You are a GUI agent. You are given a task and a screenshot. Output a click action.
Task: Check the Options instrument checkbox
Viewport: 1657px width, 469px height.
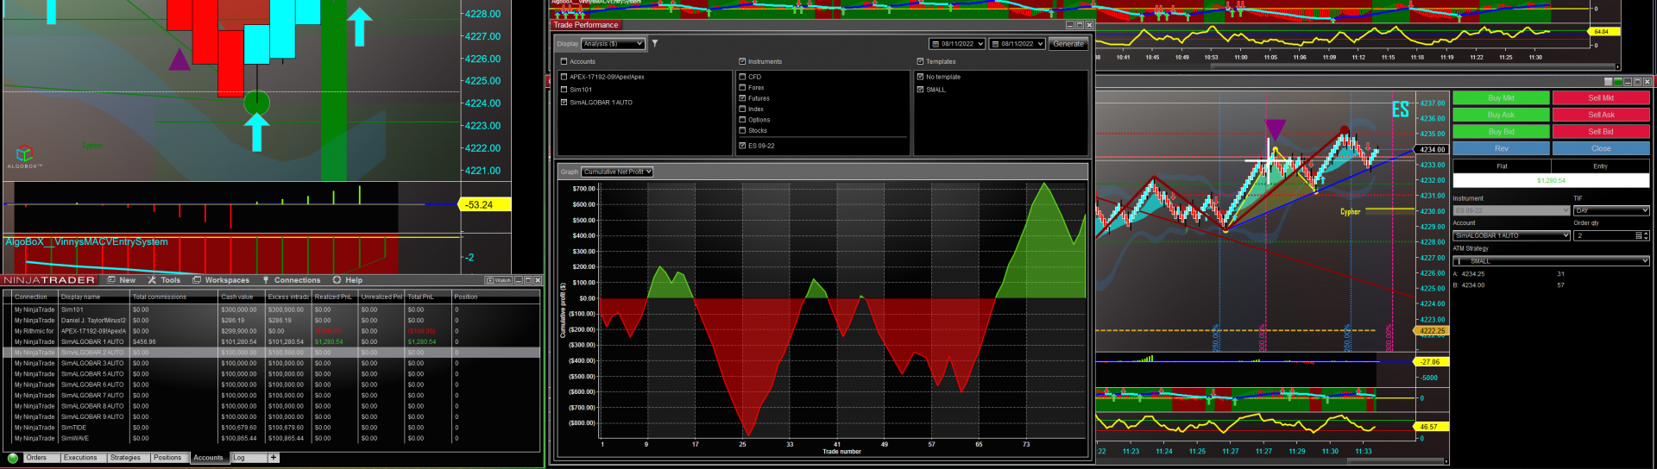tap(742, 120)
